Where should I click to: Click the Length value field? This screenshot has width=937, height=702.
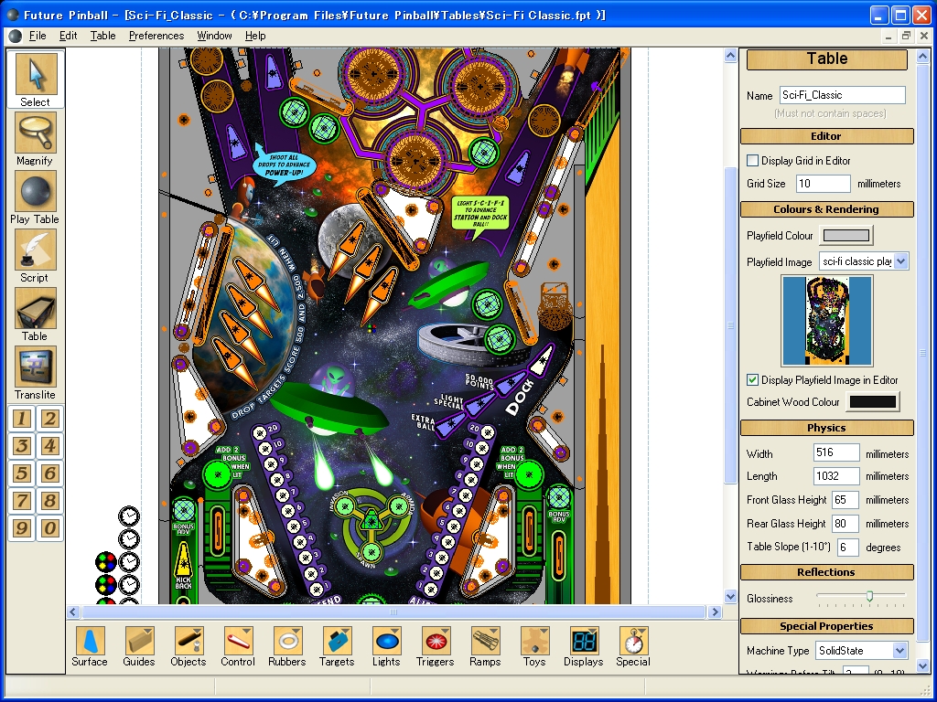(836, 475)
